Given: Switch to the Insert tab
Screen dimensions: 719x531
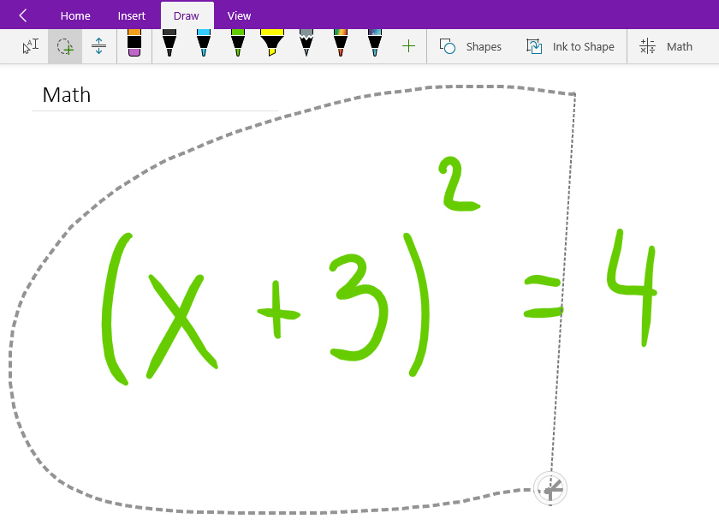Looking at the screenshot, I should 131,15.
